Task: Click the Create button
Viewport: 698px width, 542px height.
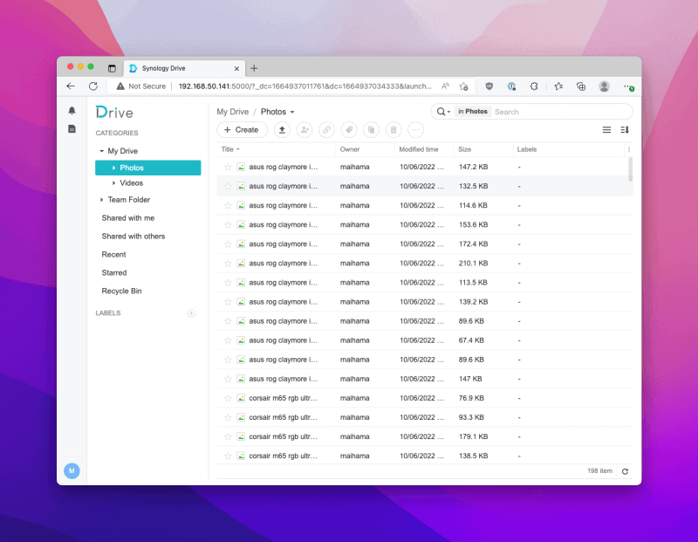Action: click(x=242, y=130)
